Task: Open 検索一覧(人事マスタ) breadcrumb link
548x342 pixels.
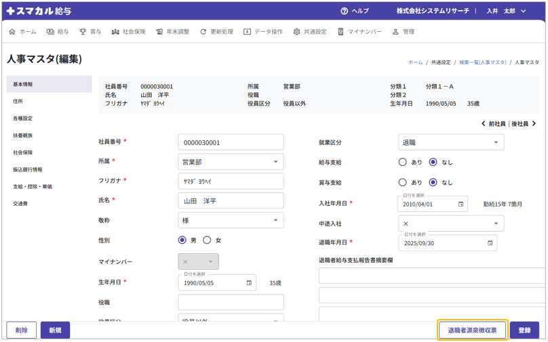Action: pyautogui.click(x=482, y=62)
